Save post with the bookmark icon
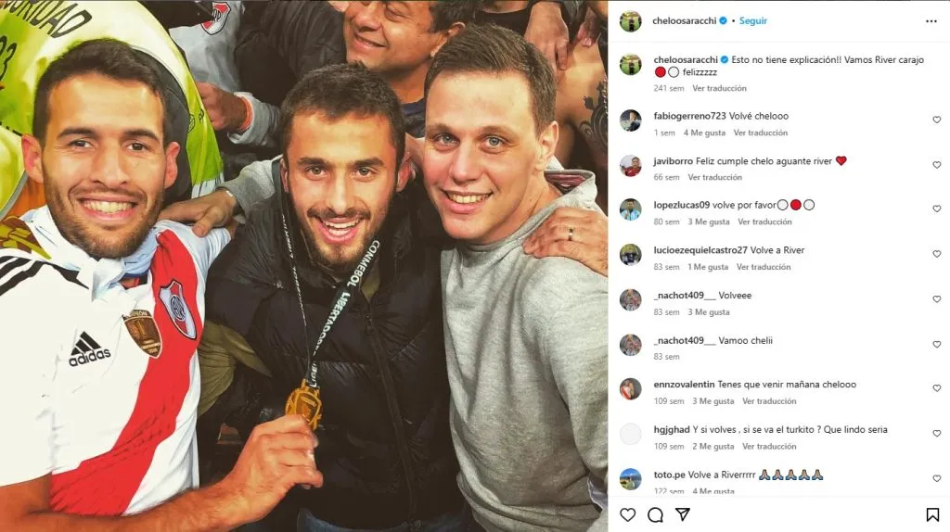 (932, 514)
